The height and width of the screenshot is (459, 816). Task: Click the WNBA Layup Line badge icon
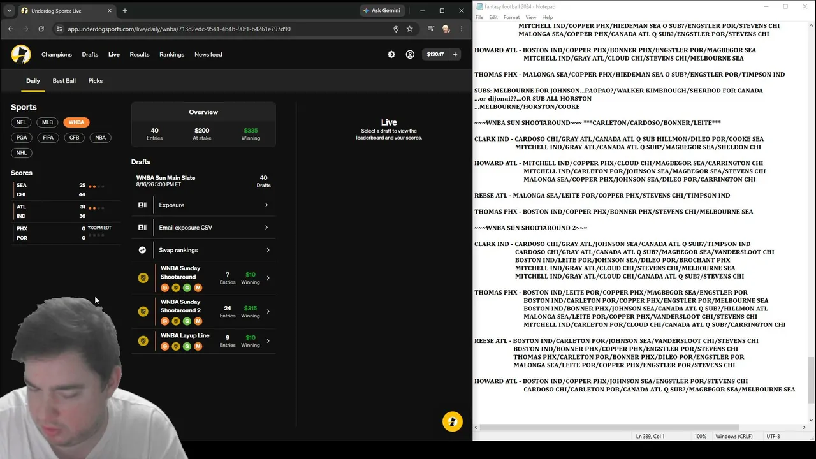pyautogui.click(x=143, y=341)
